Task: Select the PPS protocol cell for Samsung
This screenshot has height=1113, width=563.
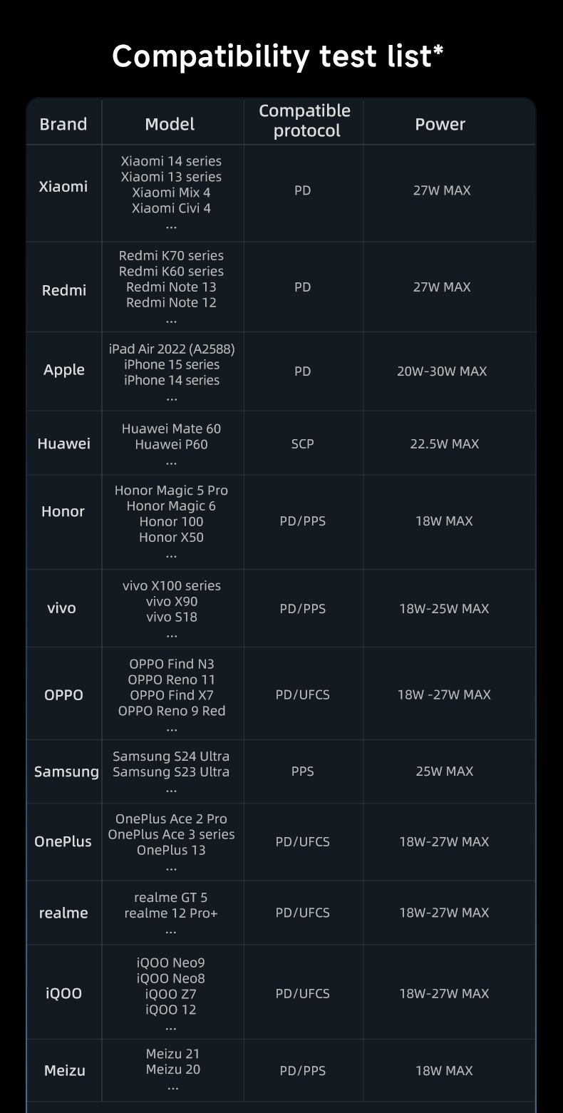Action: tap(303, 771)
